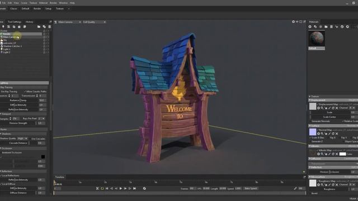Delete selected scene object with trash icon
358x201 pixels.
point(49,27)
